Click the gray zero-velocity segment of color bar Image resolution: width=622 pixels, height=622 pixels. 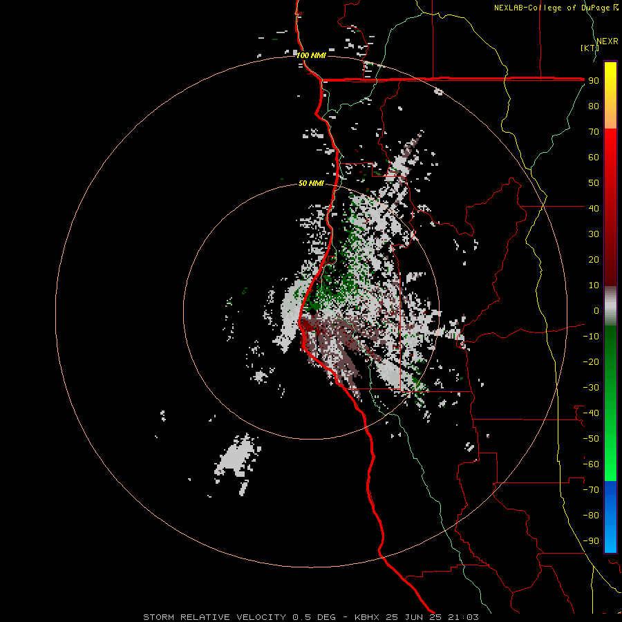tap(610, 306)
